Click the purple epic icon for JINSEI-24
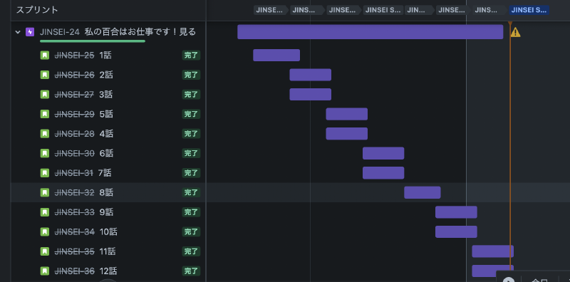Screen dimensions: 570x282 [30, 32]
